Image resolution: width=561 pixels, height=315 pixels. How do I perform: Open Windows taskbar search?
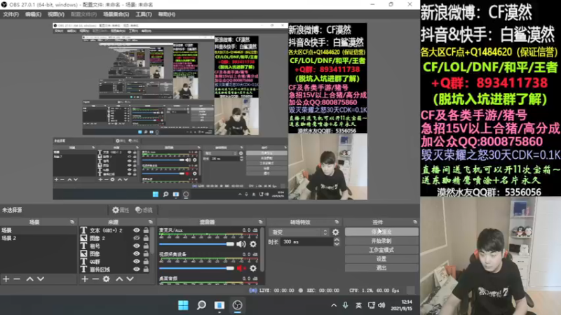[x=201, y=305]
